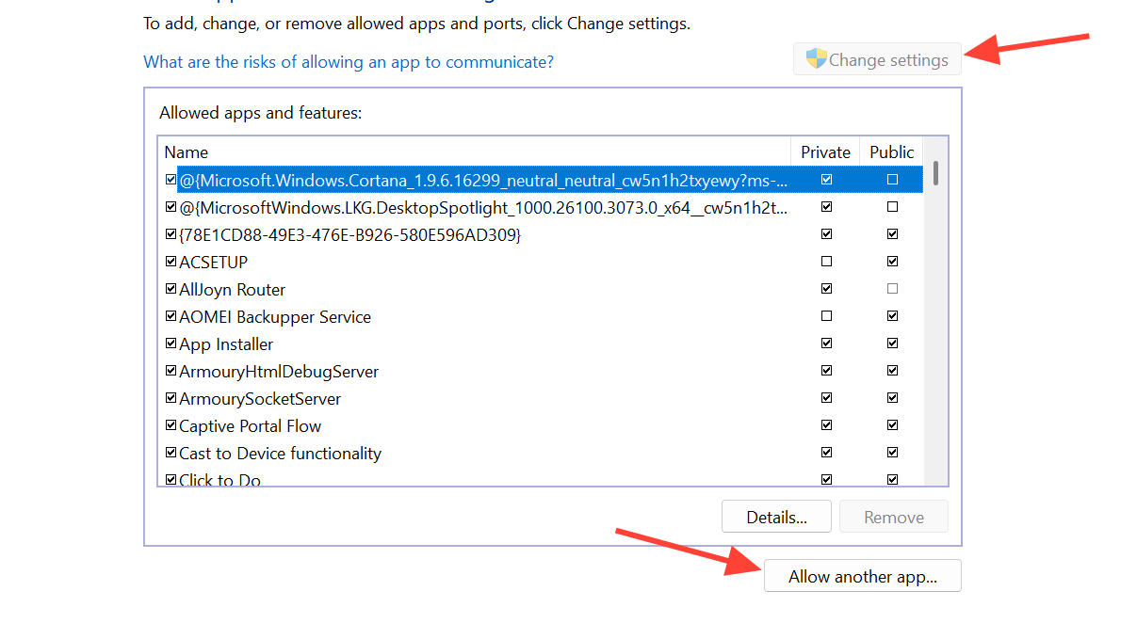Image resolution: width=1137 pixels, height=639 pixels.
Task: Click the shield icon on Change settings
Action: coord(816,59)
